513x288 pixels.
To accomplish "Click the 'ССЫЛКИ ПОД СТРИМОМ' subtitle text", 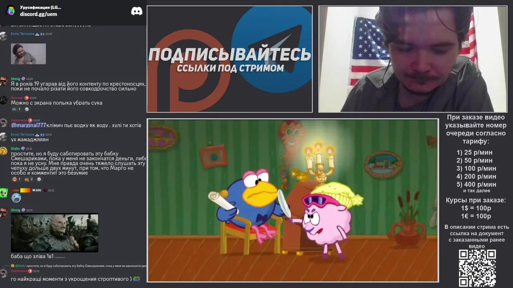I will click(230, 68).
